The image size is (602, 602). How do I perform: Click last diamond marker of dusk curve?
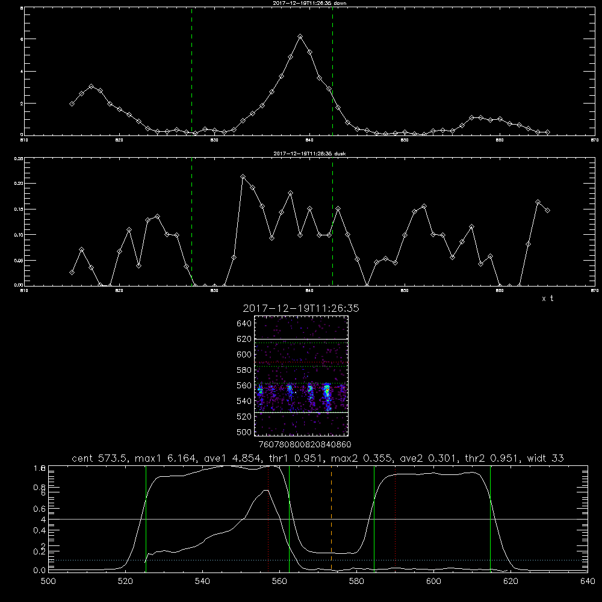pos(547,210)
